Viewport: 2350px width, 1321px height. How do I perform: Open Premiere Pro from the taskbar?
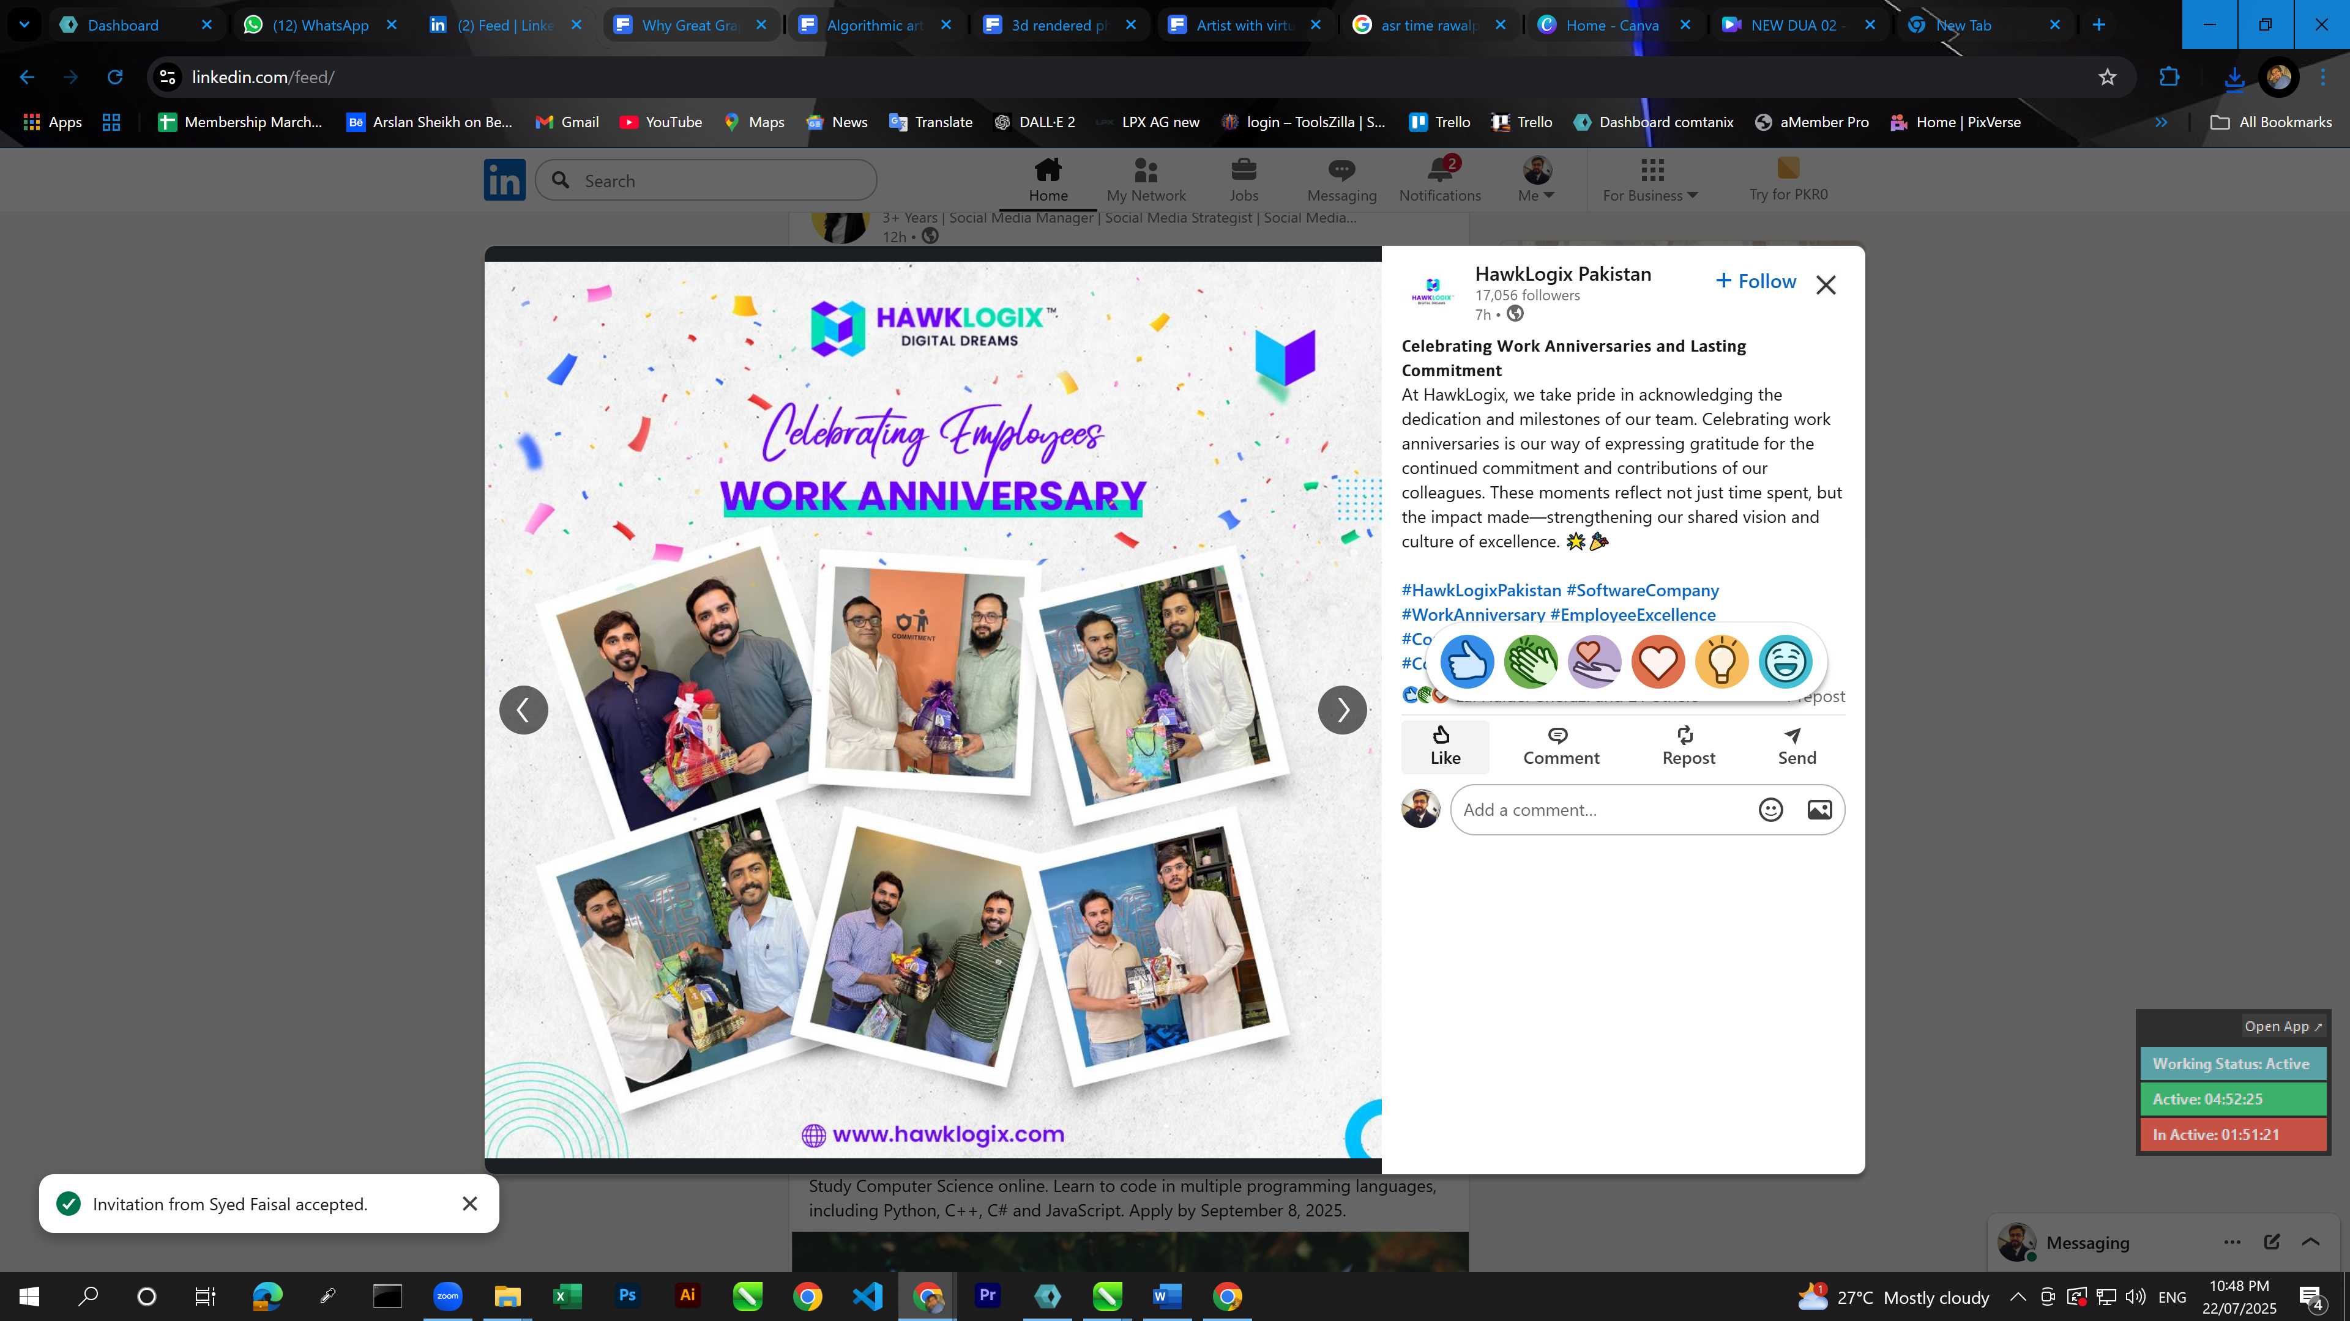pos(987,1295)
